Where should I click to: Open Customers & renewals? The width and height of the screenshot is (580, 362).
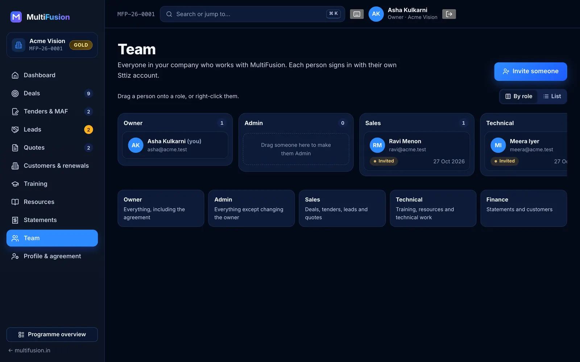pyautogui.click(x=52, y=166)
